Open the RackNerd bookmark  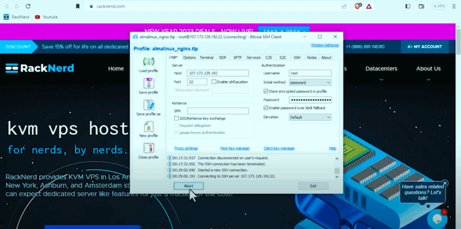click(x=17, y=17)
